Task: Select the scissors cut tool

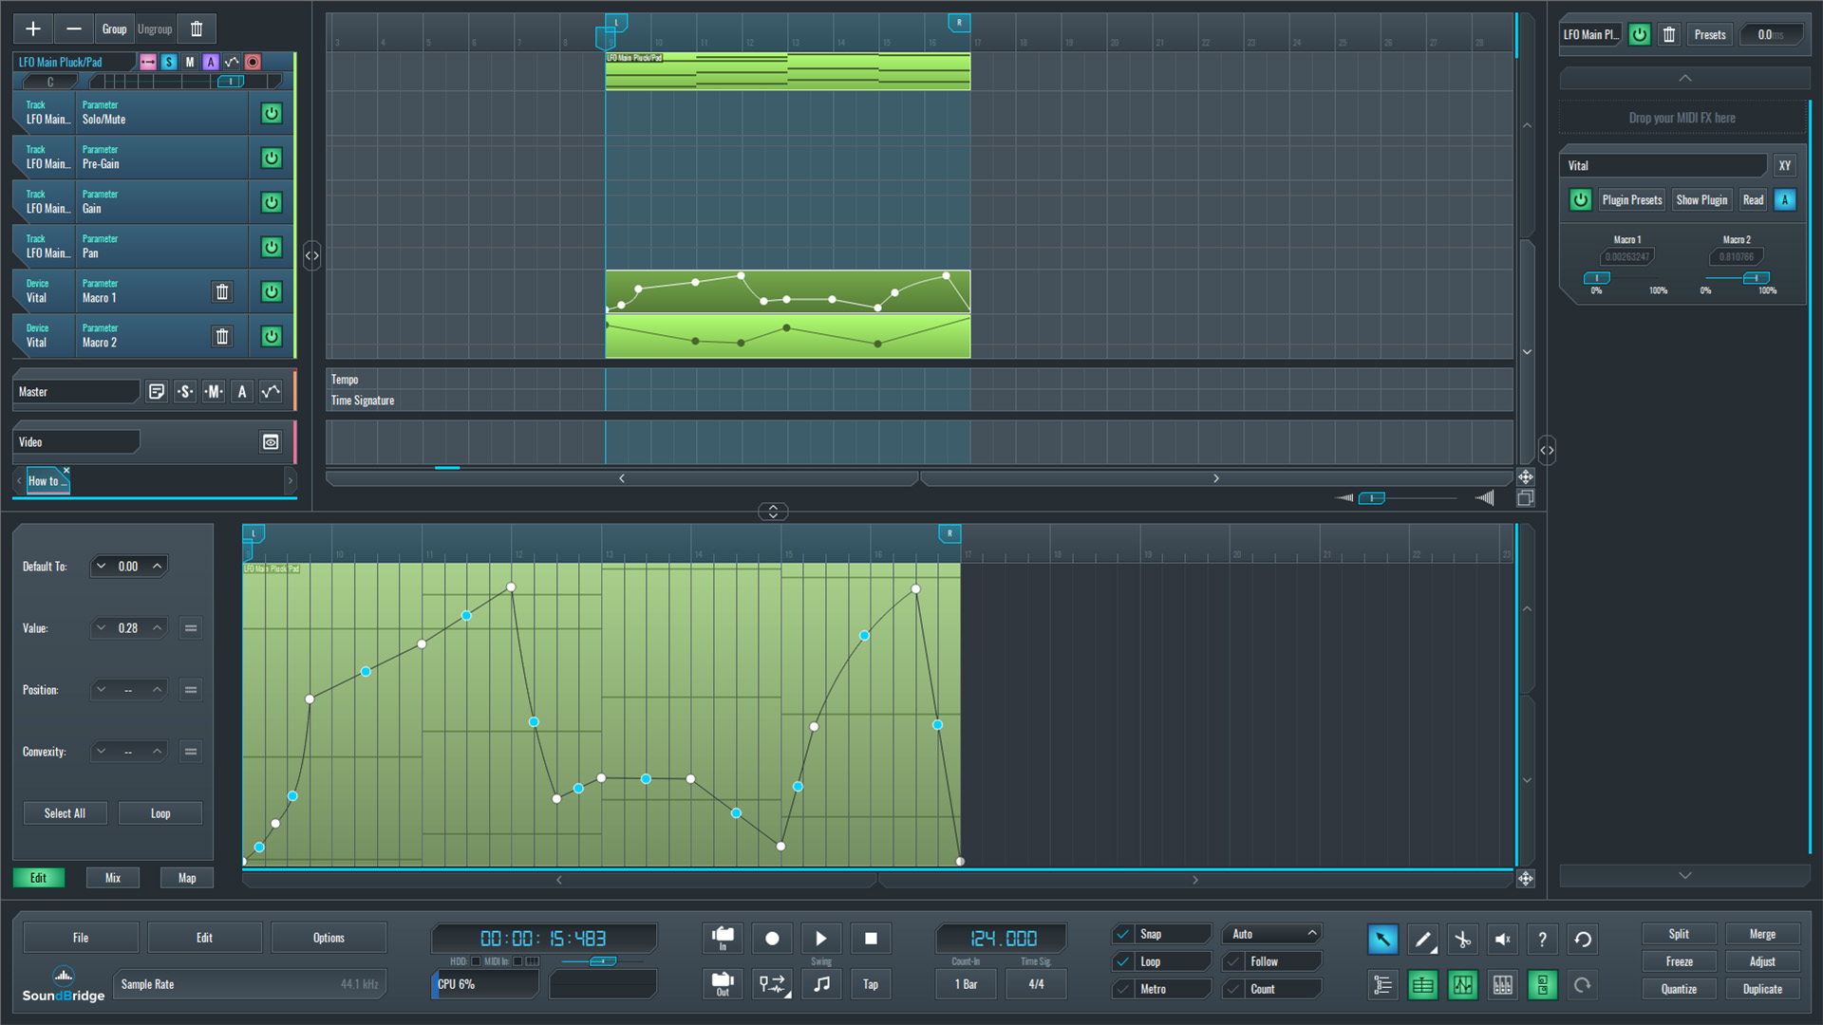Action: 1462,939
